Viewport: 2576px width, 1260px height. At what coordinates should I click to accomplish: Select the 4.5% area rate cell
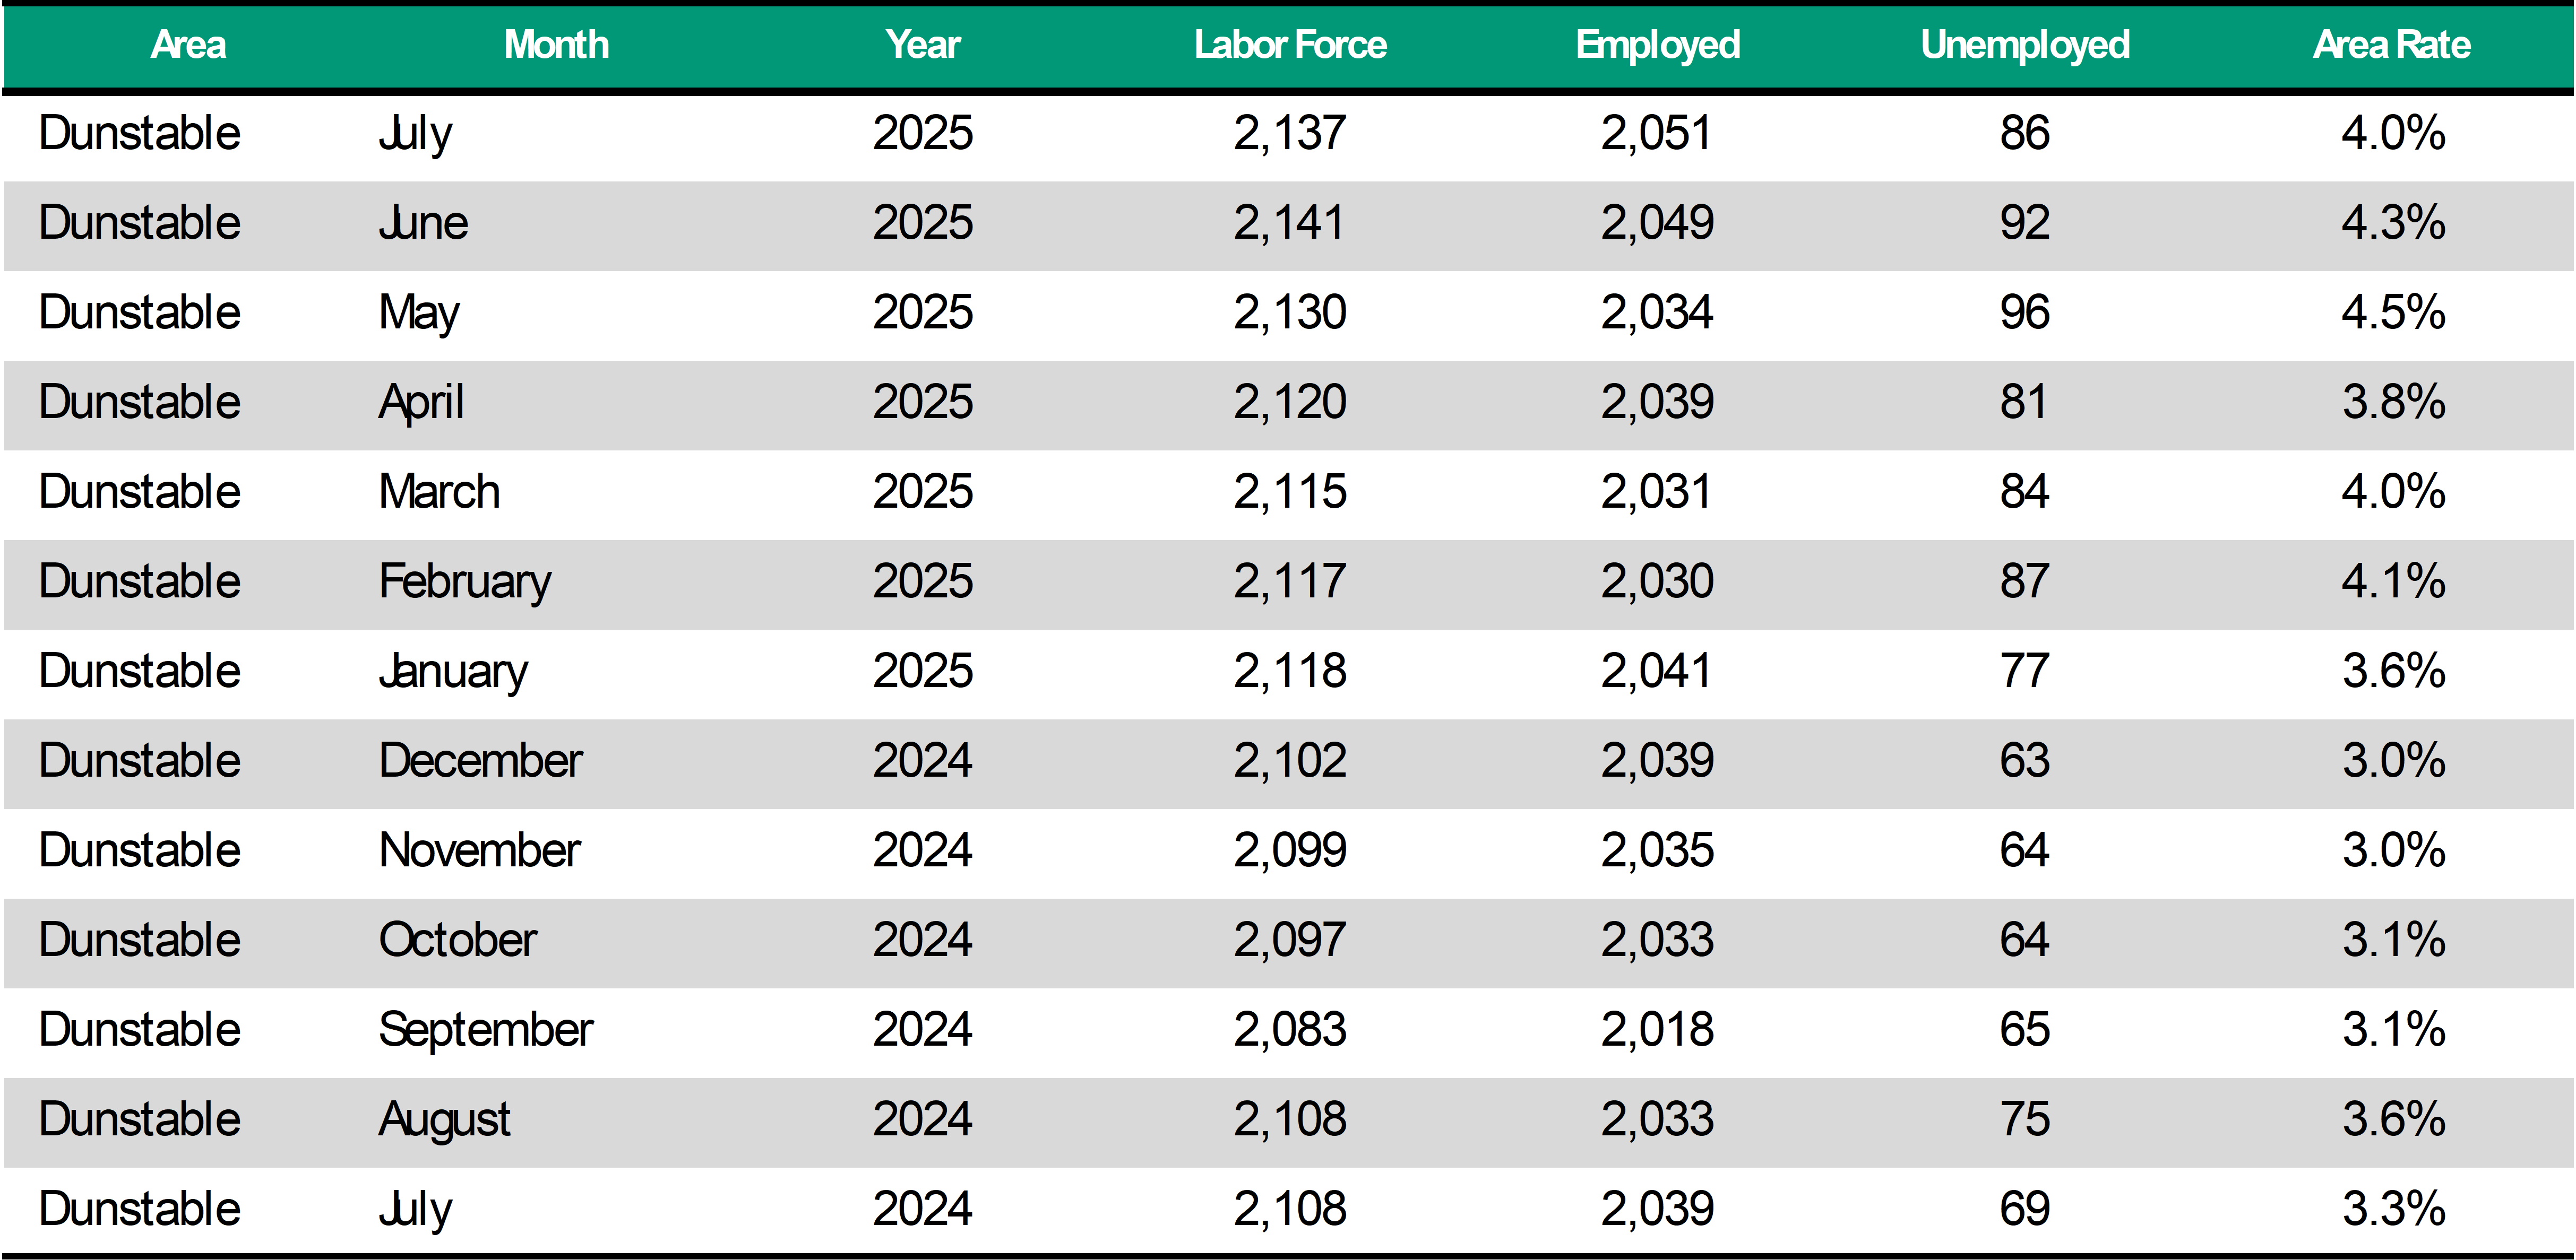pyautogui.click(x=2393, y=313)
